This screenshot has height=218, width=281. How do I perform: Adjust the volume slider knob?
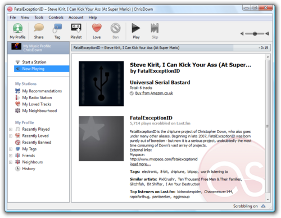[x=255, y=34]
